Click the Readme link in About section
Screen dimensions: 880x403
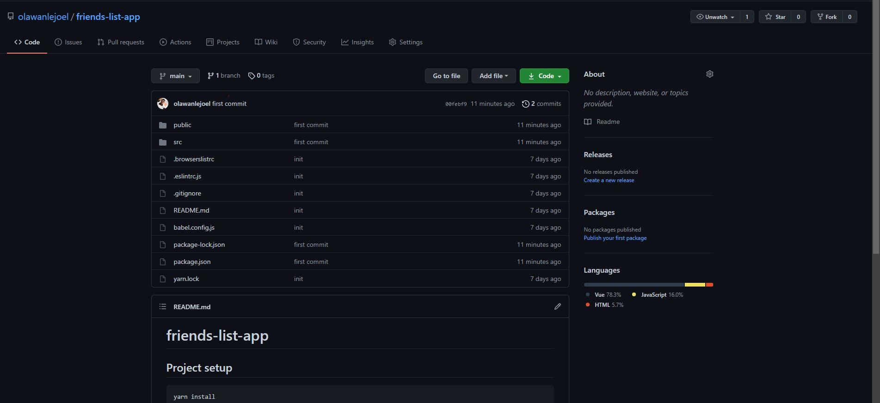pyautogui.click(x=608, y=122)
